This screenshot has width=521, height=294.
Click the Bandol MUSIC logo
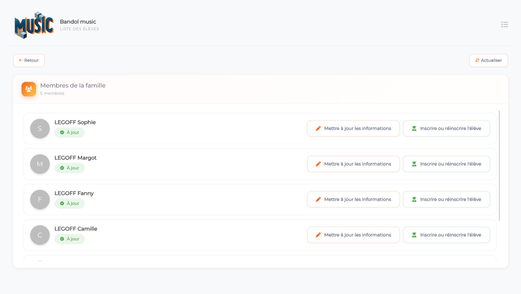point(34,25)
